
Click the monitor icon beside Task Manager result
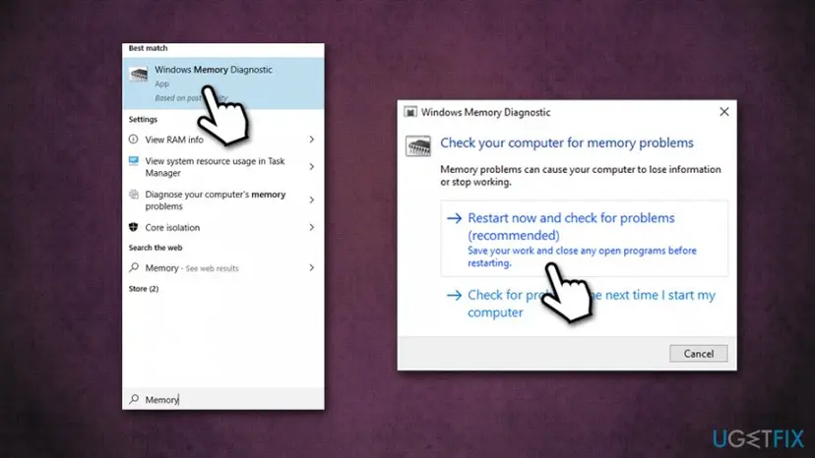(134, 160)
